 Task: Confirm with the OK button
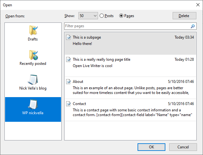click(x=151, y=147)
